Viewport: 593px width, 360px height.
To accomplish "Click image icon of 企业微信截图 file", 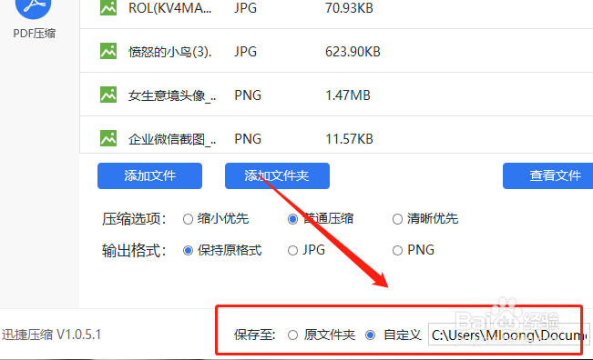I will [108, 138].
